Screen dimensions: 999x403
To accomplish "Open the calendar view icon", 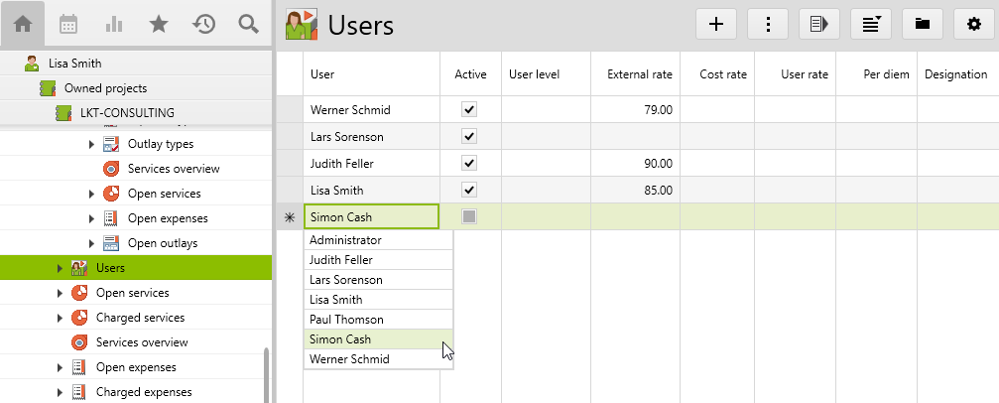I will tap(68, 25).
